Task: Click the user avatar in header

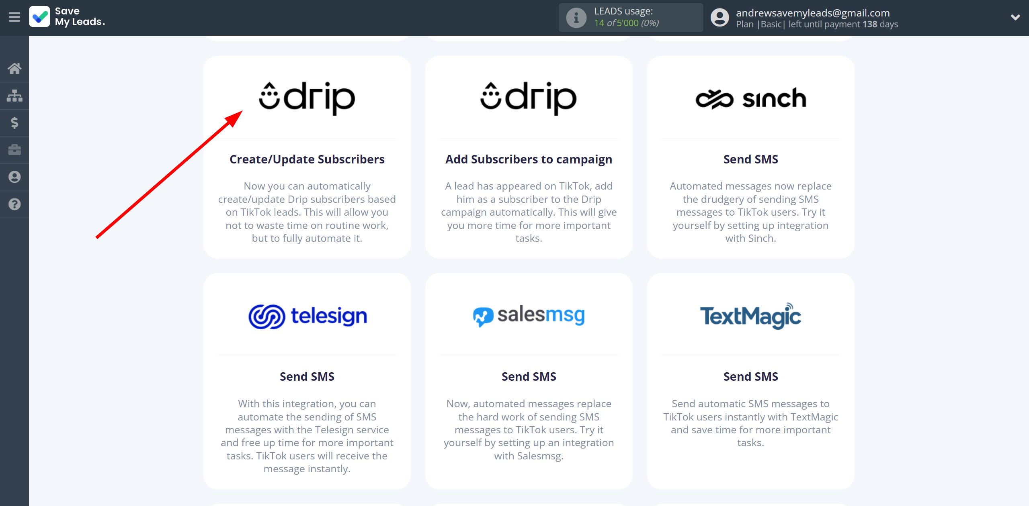Action: (719, 18)
